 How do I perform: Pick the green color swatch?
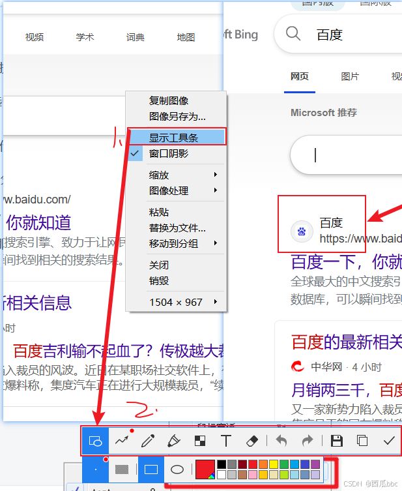(284, 464)
